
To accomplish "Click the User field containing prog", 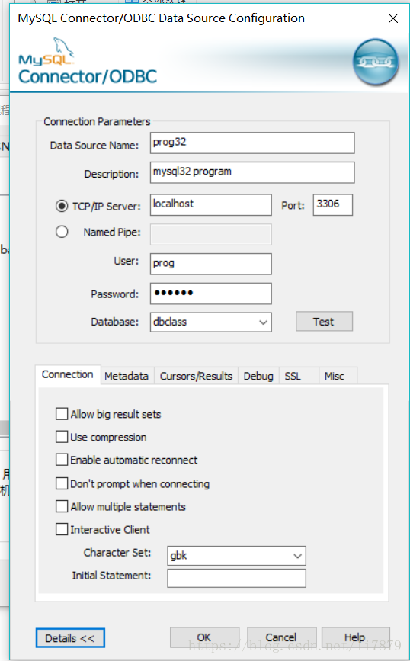I will pos(210,264).
